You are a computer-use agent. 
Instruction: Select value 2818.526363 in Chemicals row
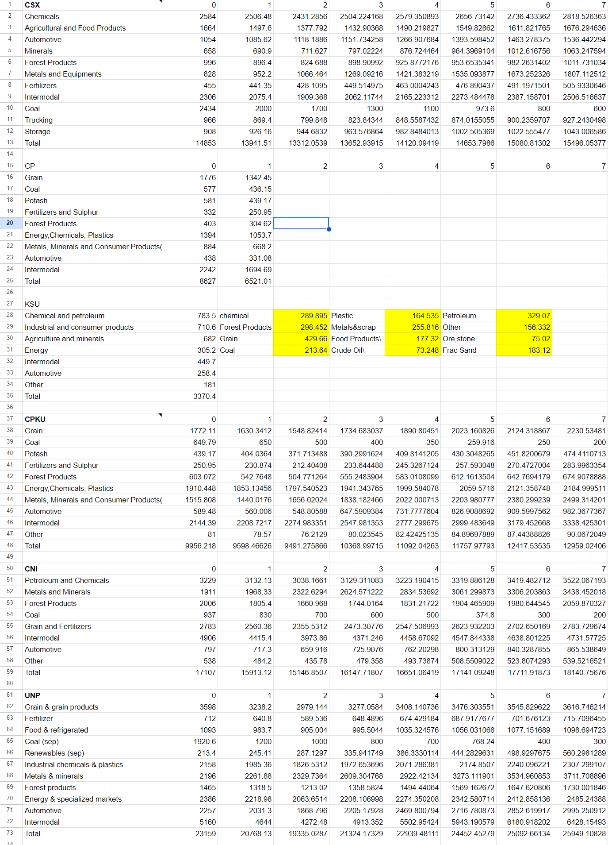(580, 16)
